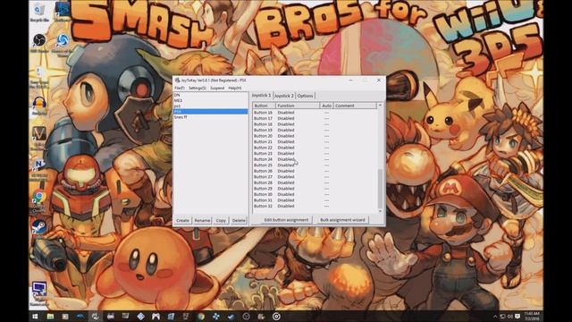Open the Windows Start menu
The height and width of the screenshot is (322, 572).
(35, 316)
